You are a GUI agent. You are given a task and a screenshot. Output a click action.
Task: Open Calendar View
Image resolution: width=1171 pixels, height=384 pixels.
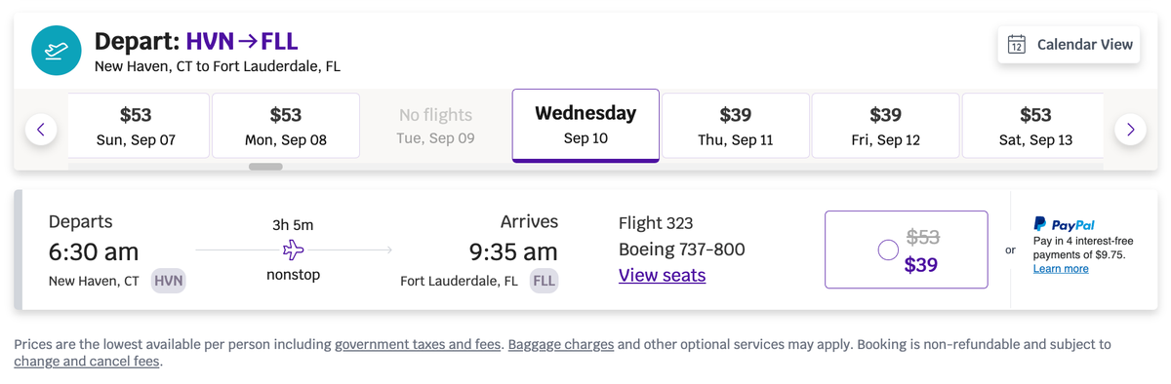(x=1069, y=45)
